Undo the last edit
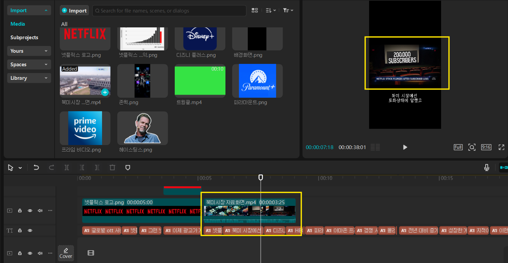Screen dimensions: 508x263 tap(36, 167)
